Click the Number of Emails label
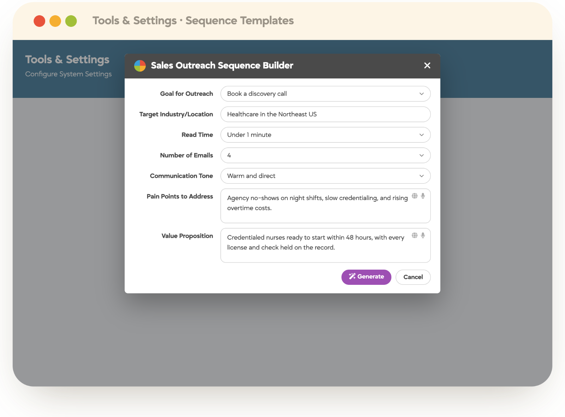The image size is (565, 417). [x=186, y=155]
